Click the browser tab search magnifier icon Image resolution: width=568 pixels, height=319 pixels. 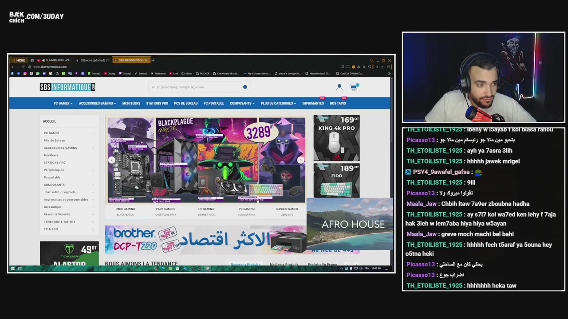pos(372,60)
